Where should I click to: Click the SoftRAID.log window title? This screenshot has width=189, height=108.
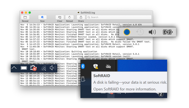point(88,13)
